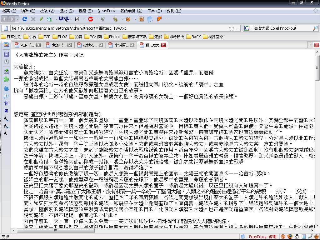The height and width of the screenshot is (240, 320).
Task: Click the Reload page icon
Action: tap(25, 19)
